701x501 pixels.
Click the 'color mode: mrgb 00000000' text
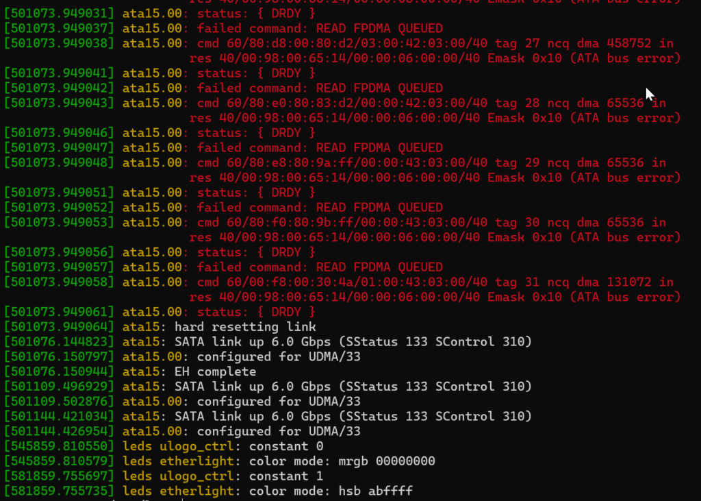point(342,461)
